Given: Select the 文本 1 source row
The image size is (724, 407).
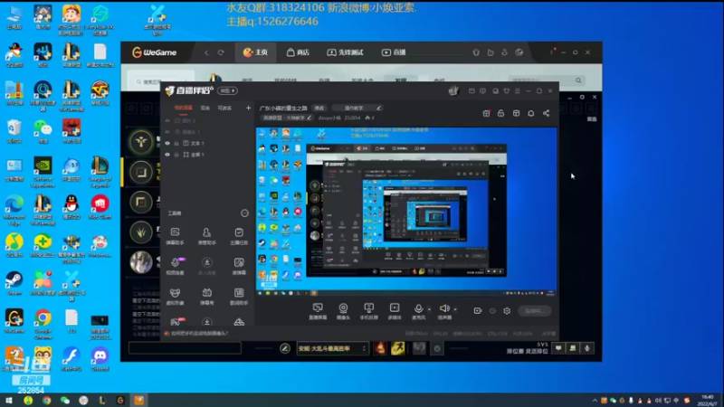Looking at the screenshot, I should [x=207, y=143].
